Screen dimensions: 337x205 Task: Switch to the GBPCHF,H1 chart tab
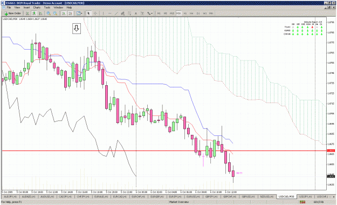point(230,196)
